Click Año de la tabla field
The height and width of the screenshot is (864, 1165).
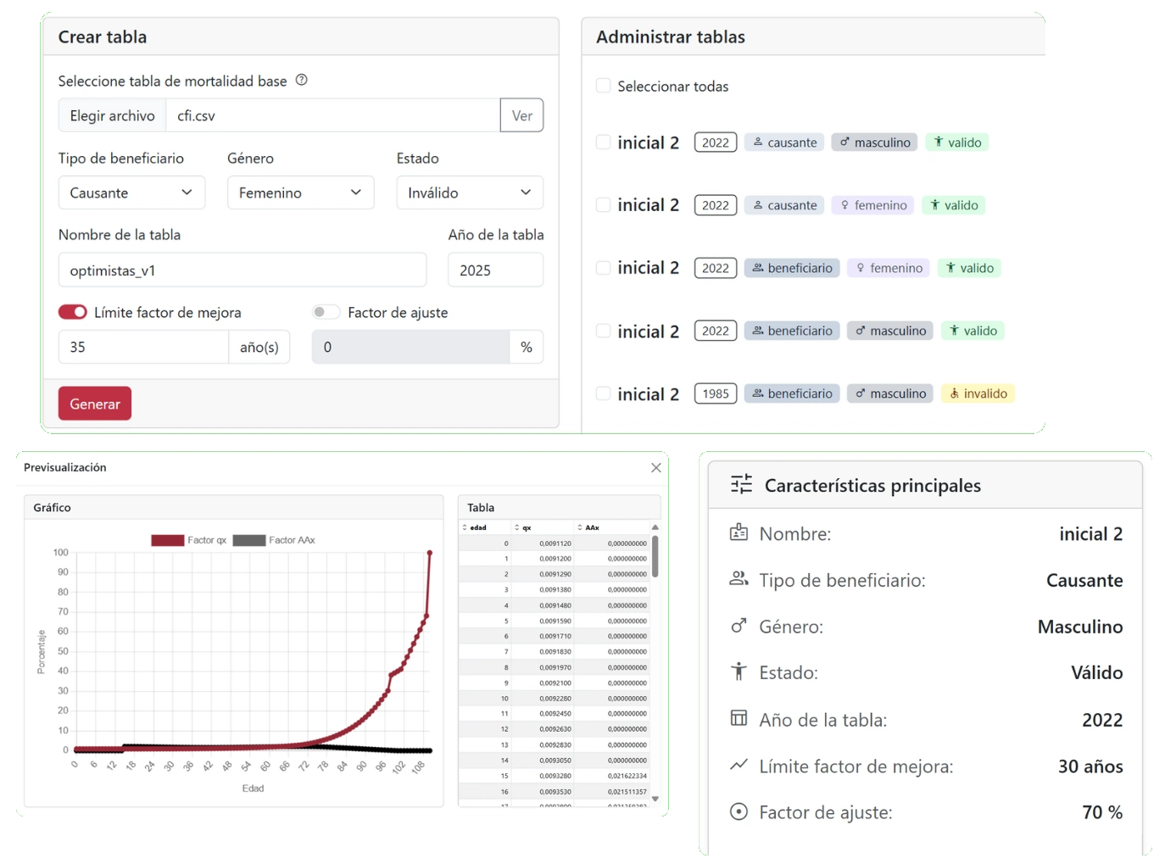[x=496, y=270]
